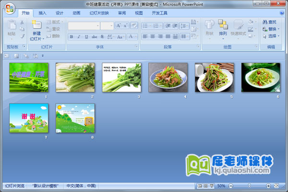Click the Format Painter brush icon
Viewport: 288px width, 192px height.
tap(22, 36)
